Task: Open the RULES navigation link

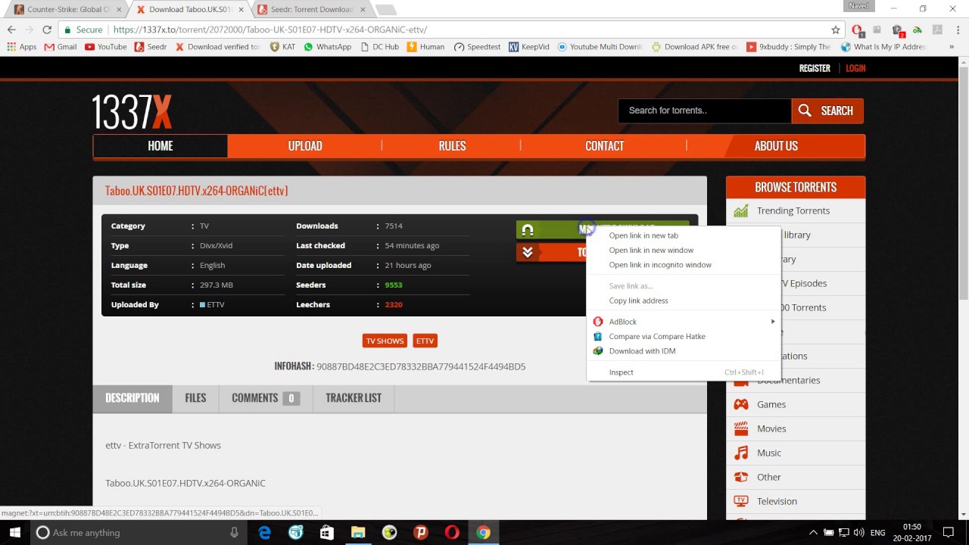Action: (x=452, y=146)
